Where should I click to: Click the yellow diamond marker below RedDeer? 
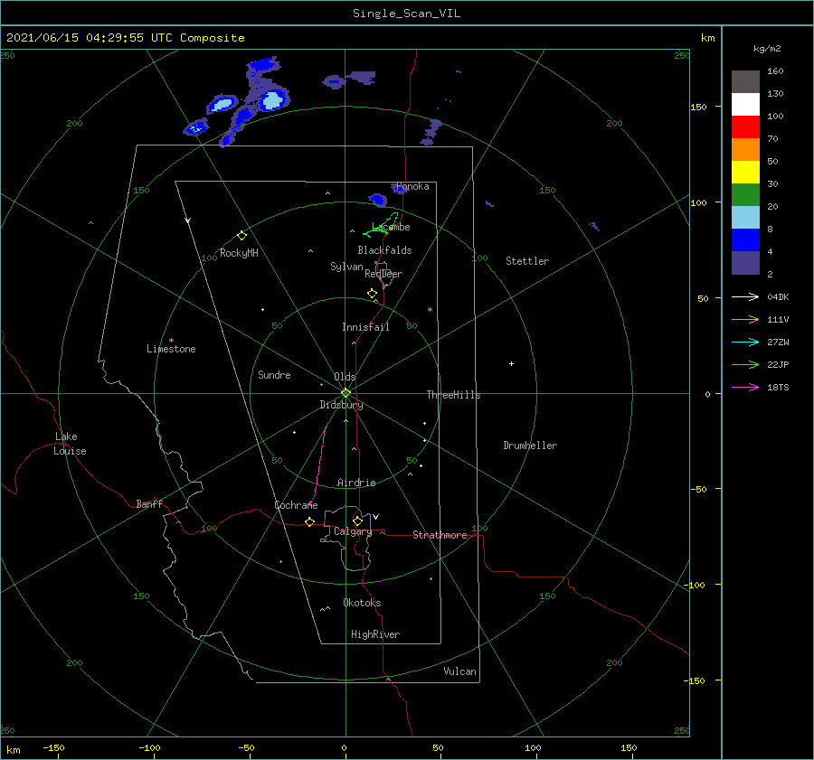pyautogui.click(x=372, y=294)
